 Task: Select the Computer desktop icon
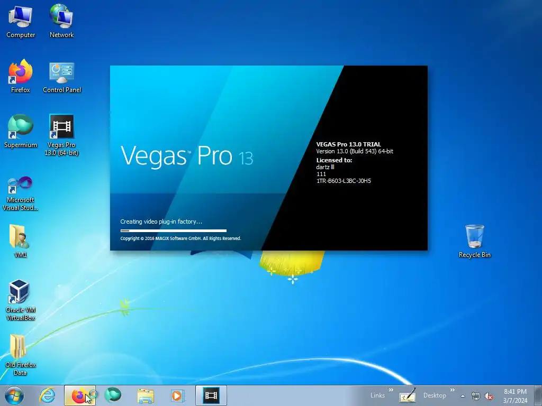pos(21,21)
